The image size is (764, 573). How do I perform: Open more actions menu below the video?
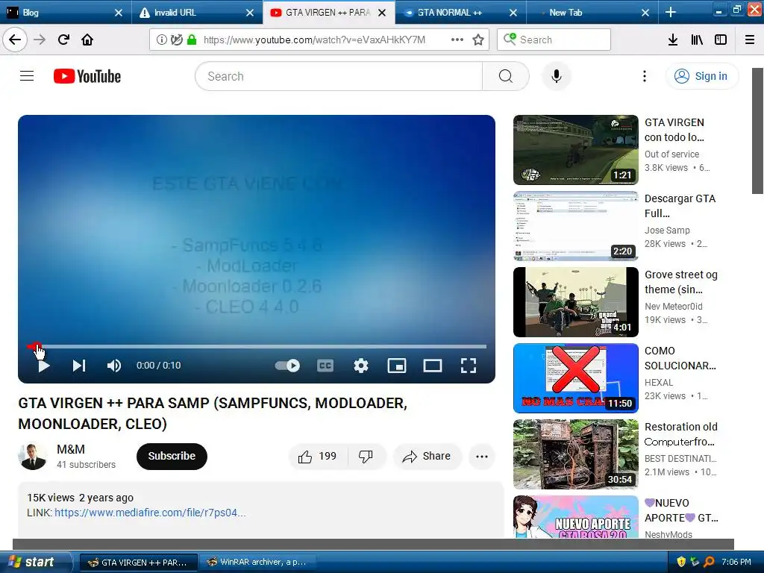(x=482, y=456)
